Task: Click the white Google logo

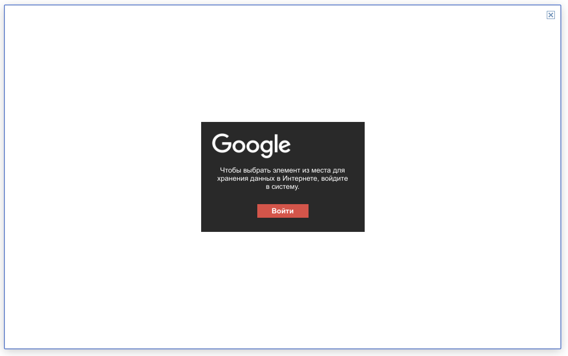Action: [x=251, y=145]
